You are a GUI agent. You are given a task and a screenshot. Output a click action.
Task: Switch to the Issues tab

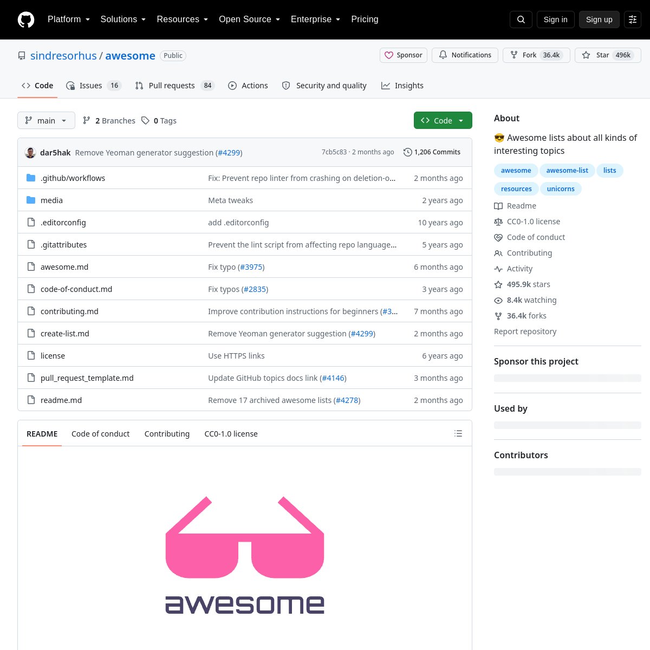[x=94, y=86]
